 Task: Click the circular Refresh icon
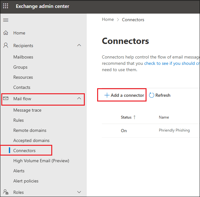click(152, 95)
